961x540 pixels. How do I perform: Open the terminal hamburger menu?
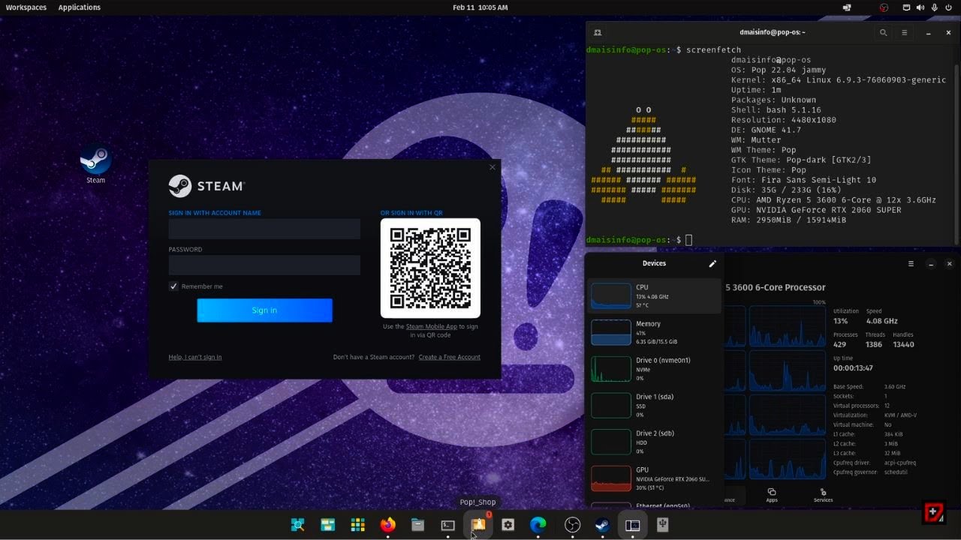905,32
